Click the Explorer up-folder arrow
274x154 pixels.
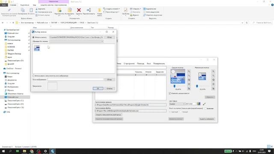click(13, 23)
